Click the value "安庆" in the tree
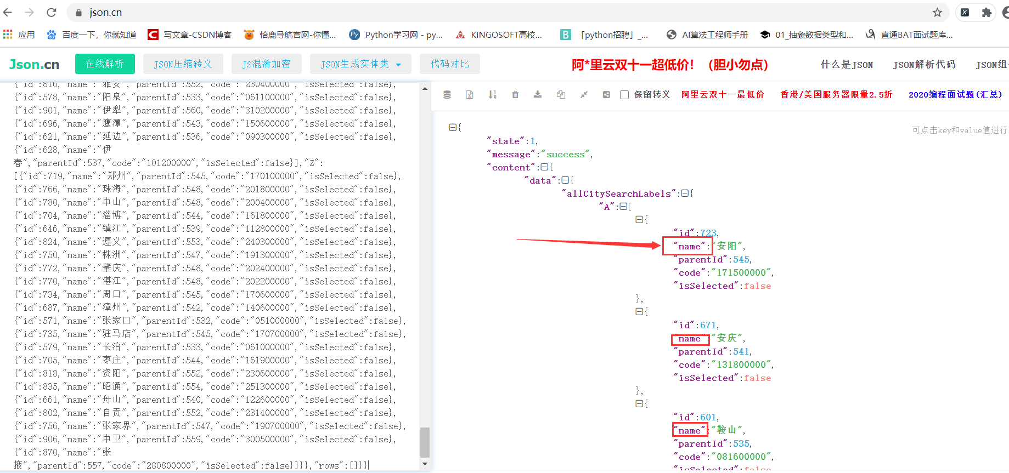The height and width of the screenshot is (473, 1009). (728, 338)
